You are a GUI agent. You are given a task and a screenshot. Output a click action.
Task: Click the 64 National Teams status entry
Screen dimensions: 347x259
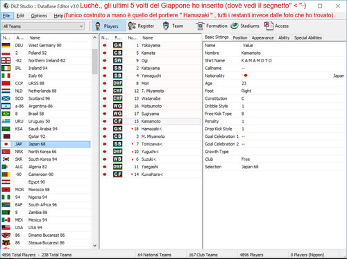[x=154, y=255]
